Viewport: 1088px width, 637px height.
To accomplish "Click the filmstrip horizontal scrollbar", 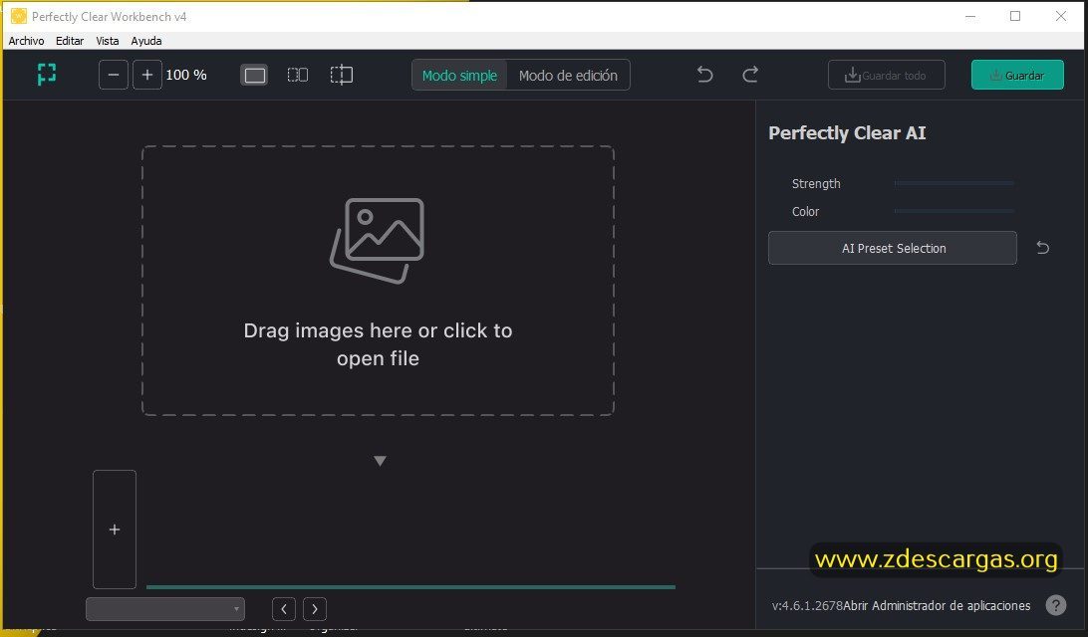I will pos(410,587).
